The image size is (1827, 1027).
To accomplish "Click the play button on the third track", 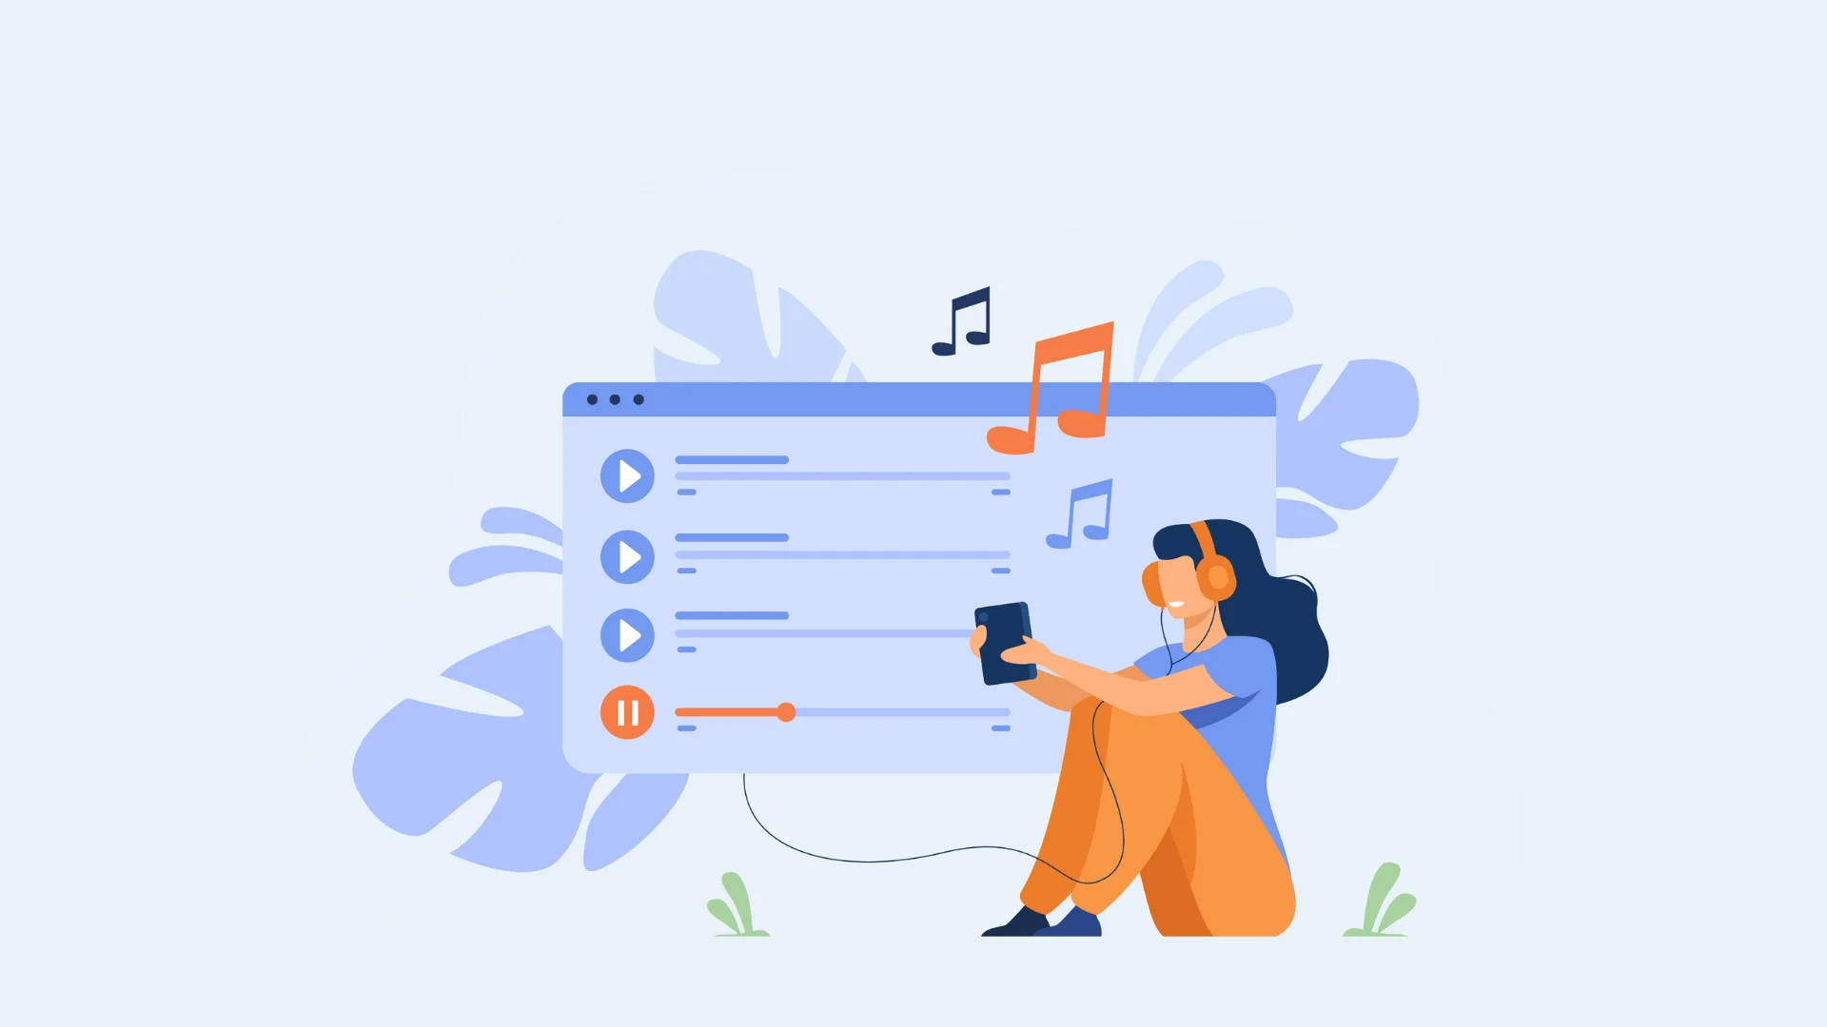I will click(627, 634).
